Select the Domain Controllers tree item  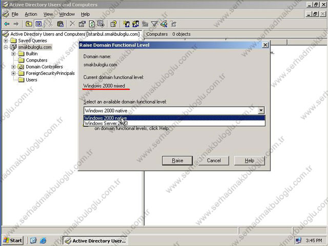coord(44,67)
